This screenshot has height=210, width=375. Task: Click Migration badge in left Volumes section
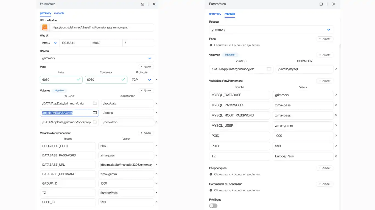(59, 91)
